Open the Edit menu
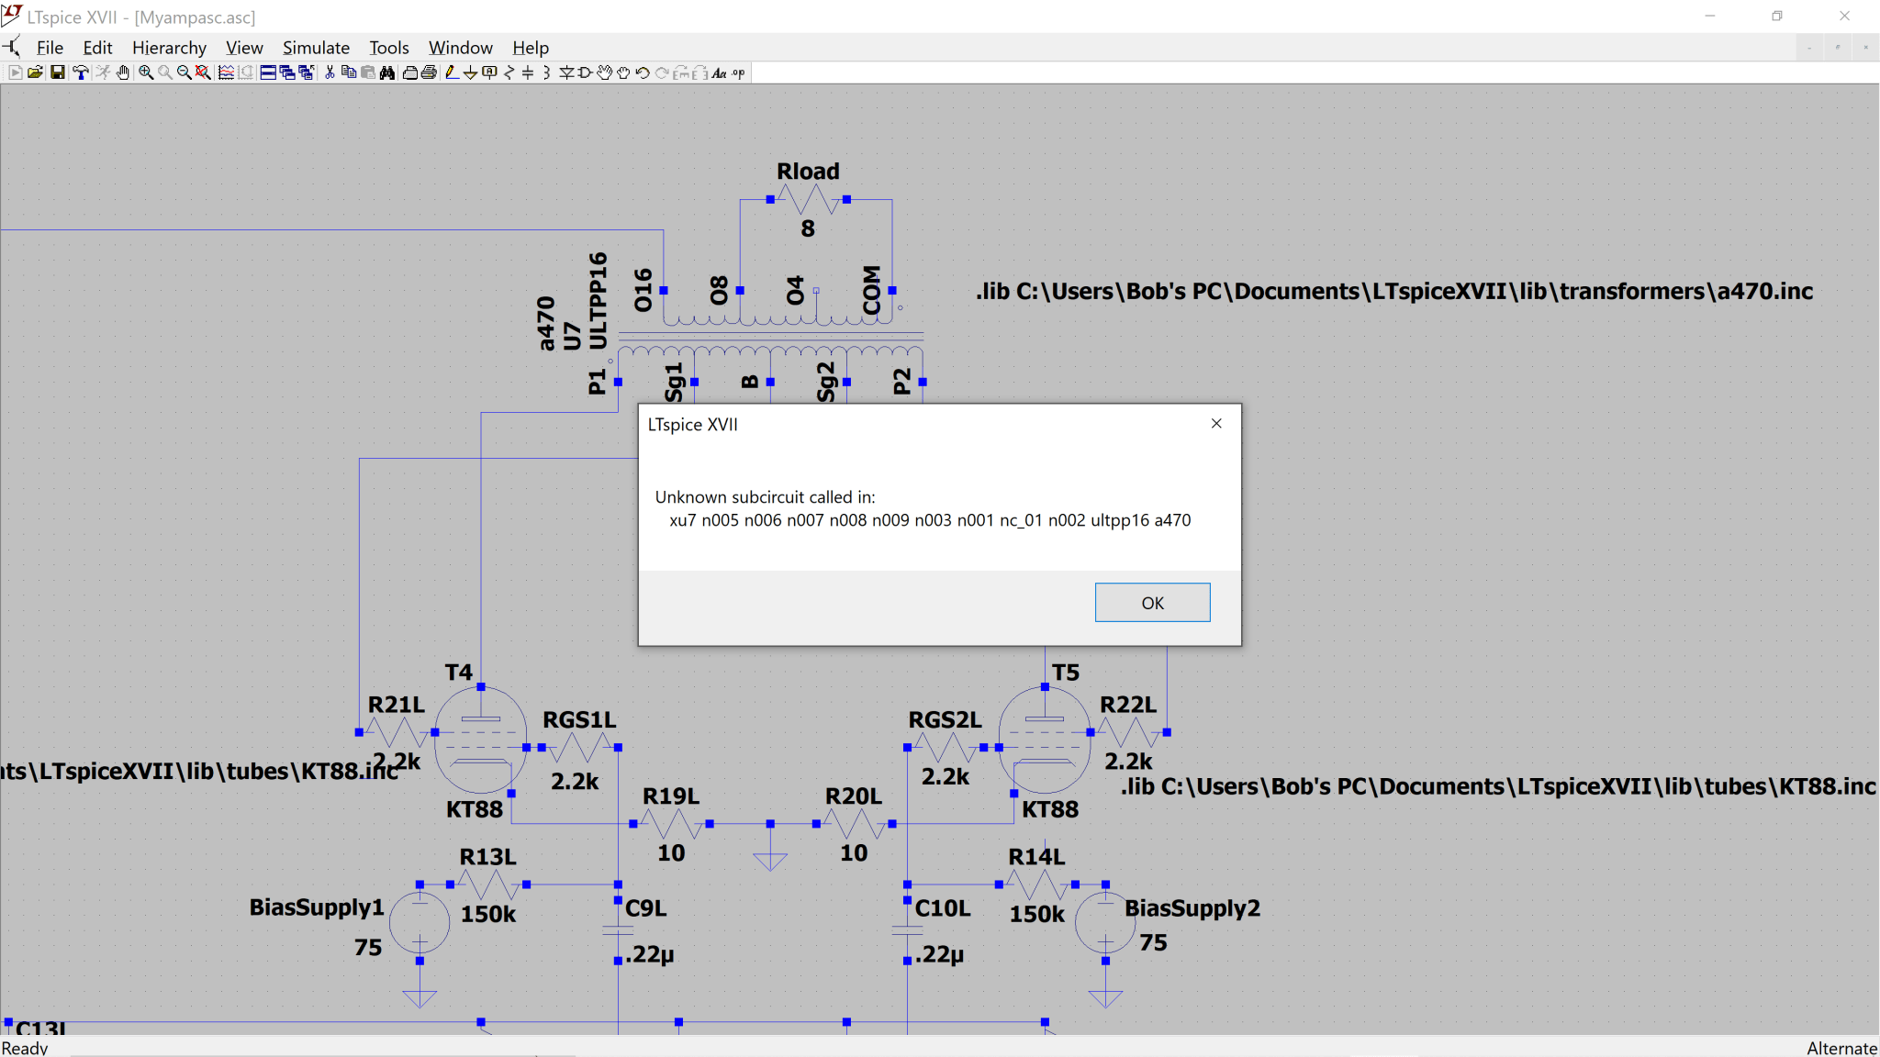Image resolution: width=1880 pixels, height=1057 pixels. (x=97, y=48)
